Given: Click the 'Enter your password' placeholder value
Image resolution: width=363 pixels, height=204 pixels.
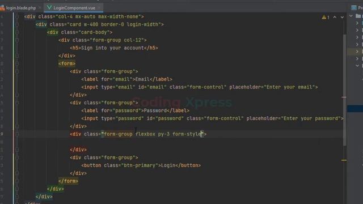Looking at the screenshot, I should [311, 118].
